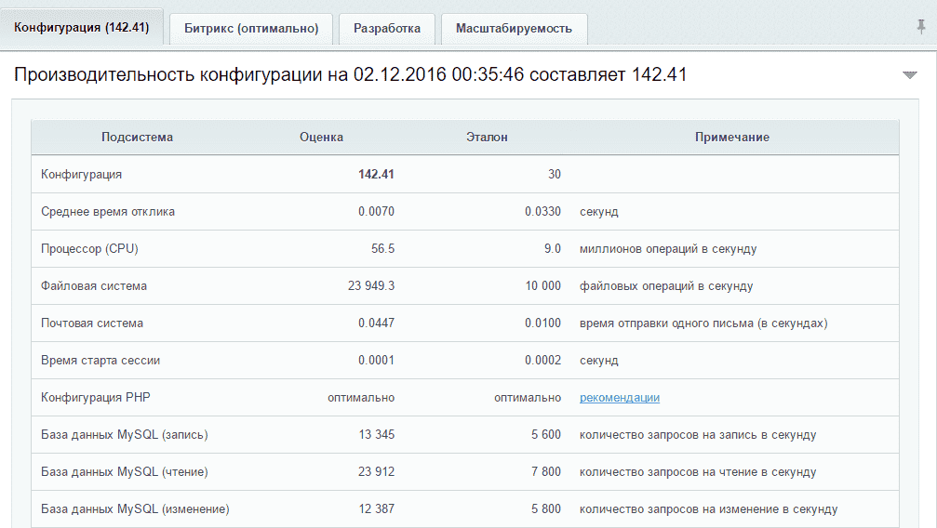The width and height of the screenshot is (937, 528).
Task: Click the Подсистема column header
Action: pyautogui.click(x=137, y=138)
